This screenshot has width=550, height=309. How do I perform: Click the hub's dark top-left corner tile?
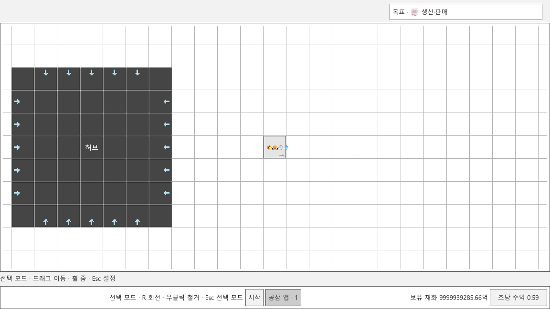tap(23, 79)
